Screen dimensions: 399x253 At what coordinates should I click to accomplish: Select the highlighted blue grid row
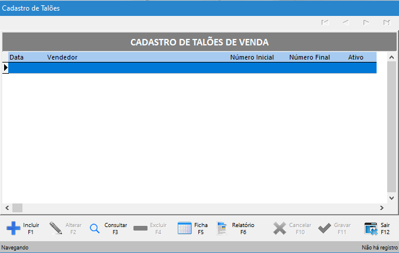pos(192,68)
